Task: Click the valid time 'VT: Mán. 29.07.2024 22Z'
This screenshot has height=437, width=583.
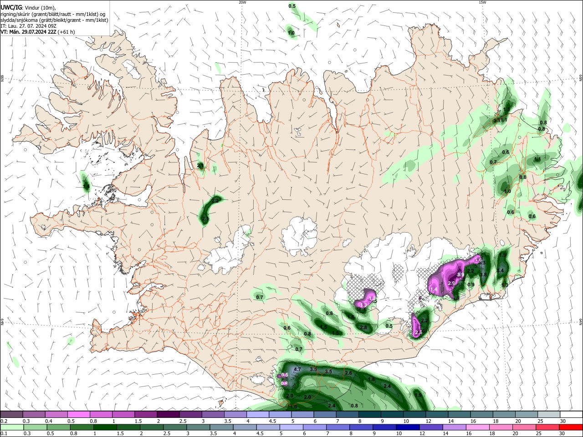Action: point(29,32)
